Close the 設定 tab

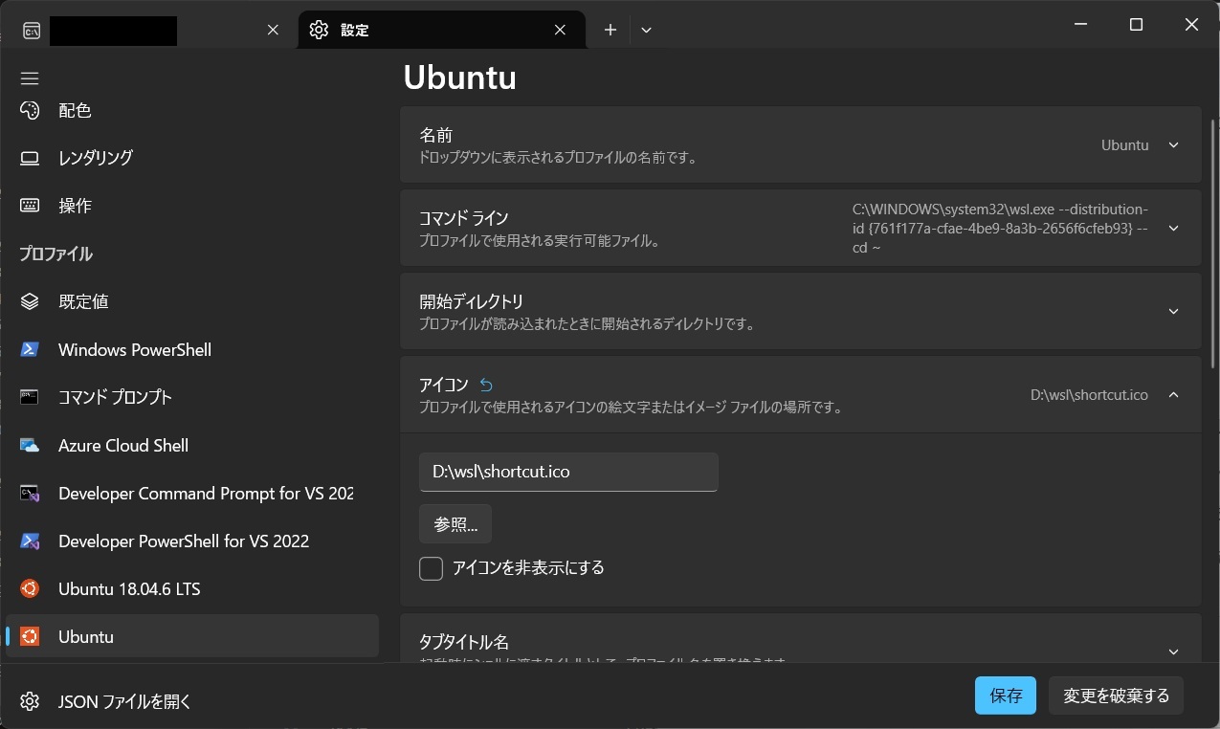[x=561, y=30]
